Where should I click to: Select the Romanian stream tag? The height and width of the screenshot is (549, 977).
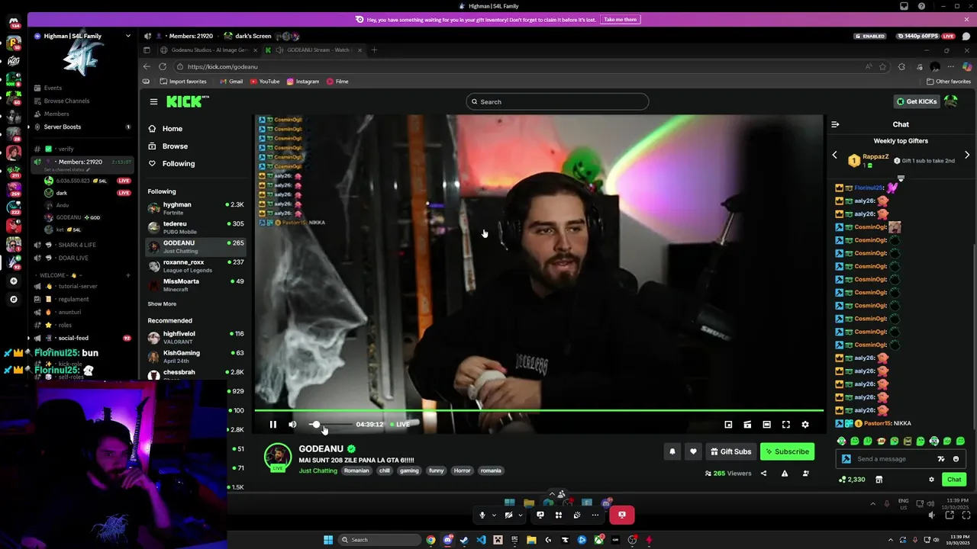356,470
